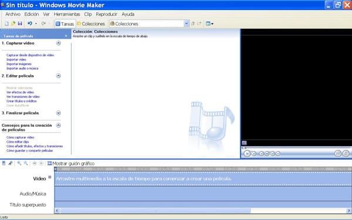Click the Play Timeline button

[x=41, y=163]
